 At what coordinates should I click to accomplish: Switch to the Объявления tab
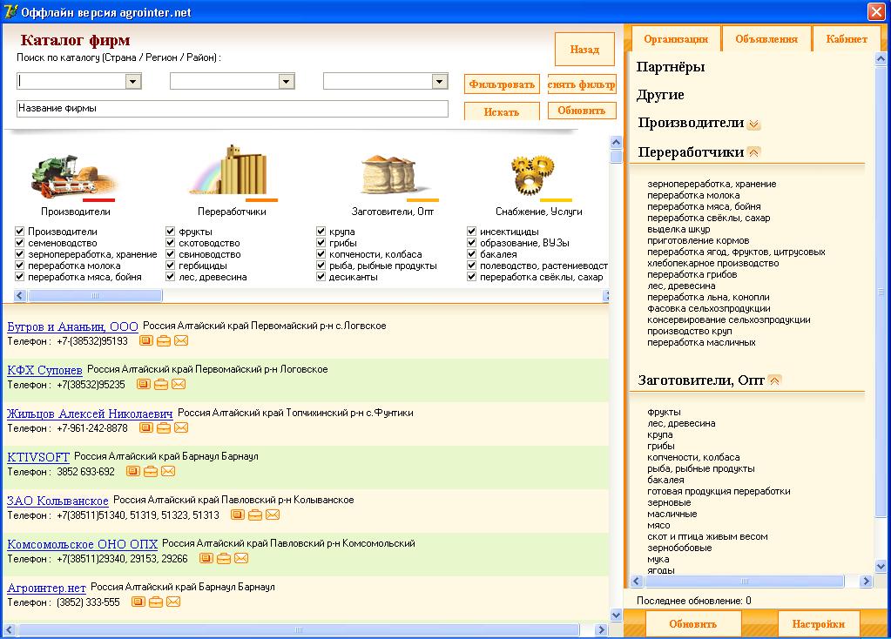pyautogui.click(x=766, y=39)
